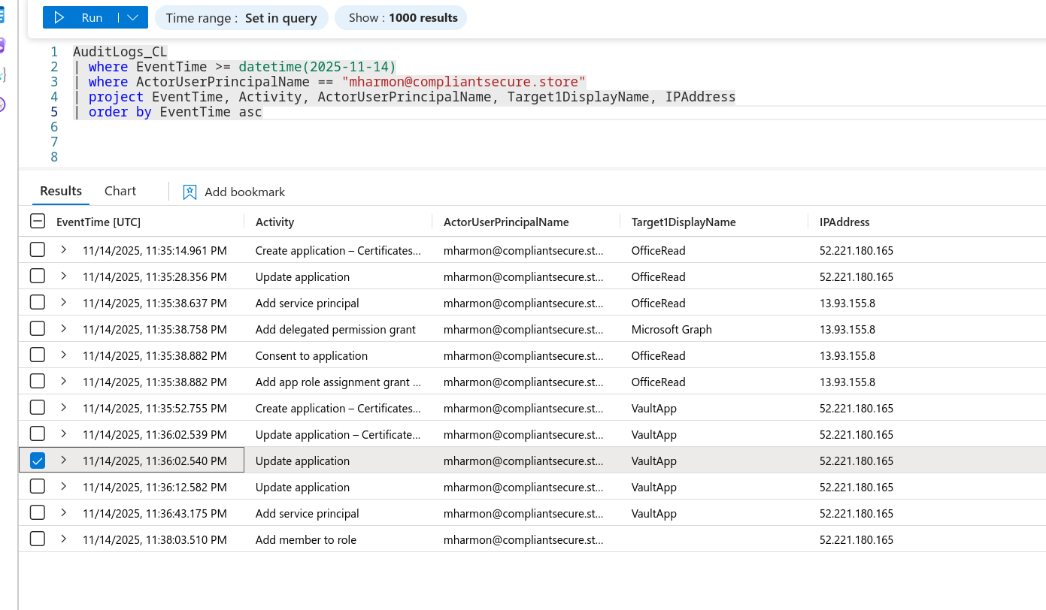The image size is (1046, 610).
Task: Switch to the Chart tab
Action: (120, 191)
